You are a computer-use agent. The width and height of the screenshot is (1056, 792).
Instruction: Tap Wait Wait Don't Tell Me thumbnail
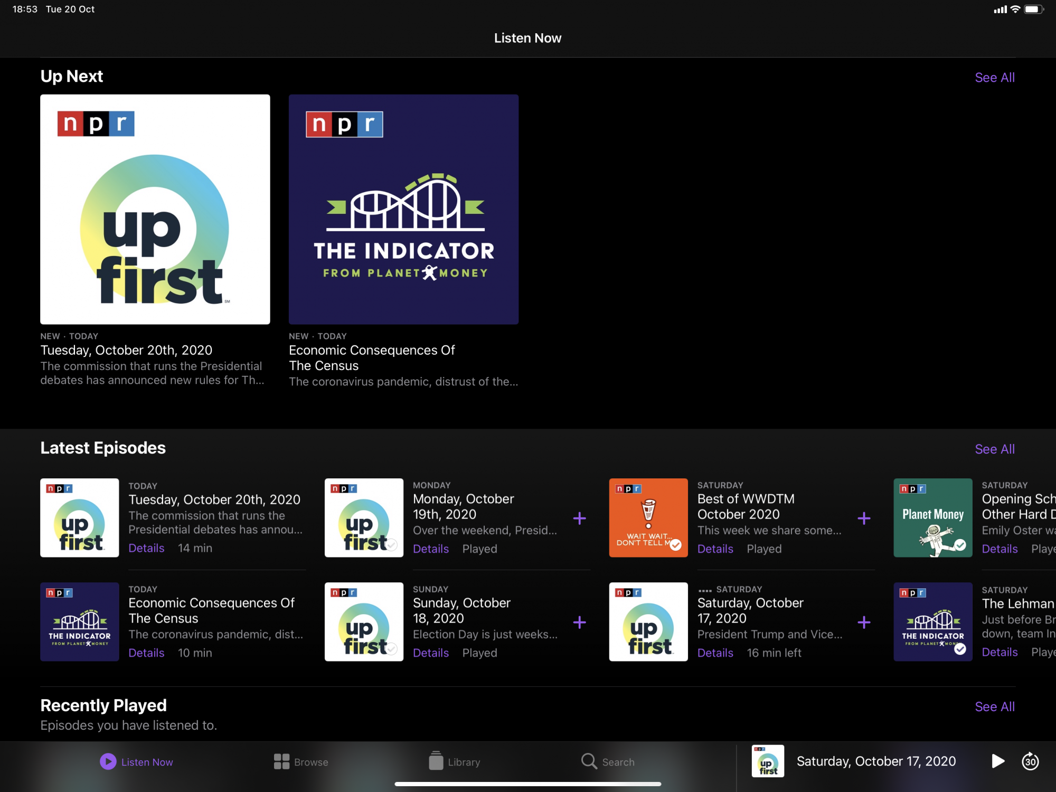[x=648, y=517]
